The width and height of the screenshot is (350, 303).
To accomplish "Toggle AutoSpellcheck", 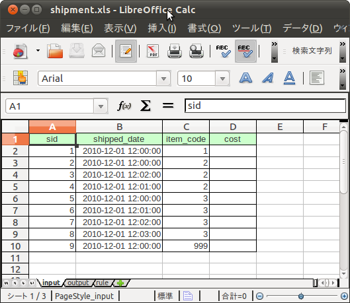I will 245,51.
